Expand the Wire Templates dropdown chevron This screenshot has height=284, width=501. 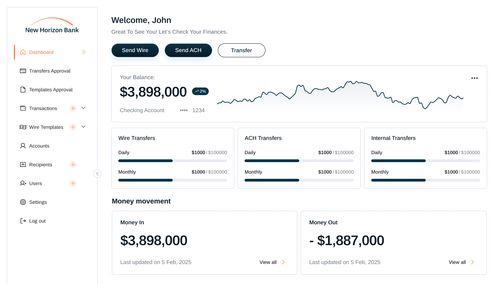pyautogui.click(x=83, y=127)
